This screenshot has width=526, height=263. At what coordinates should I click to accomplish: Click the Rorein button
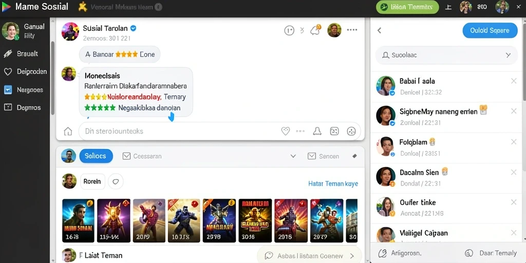pos(92,181)
